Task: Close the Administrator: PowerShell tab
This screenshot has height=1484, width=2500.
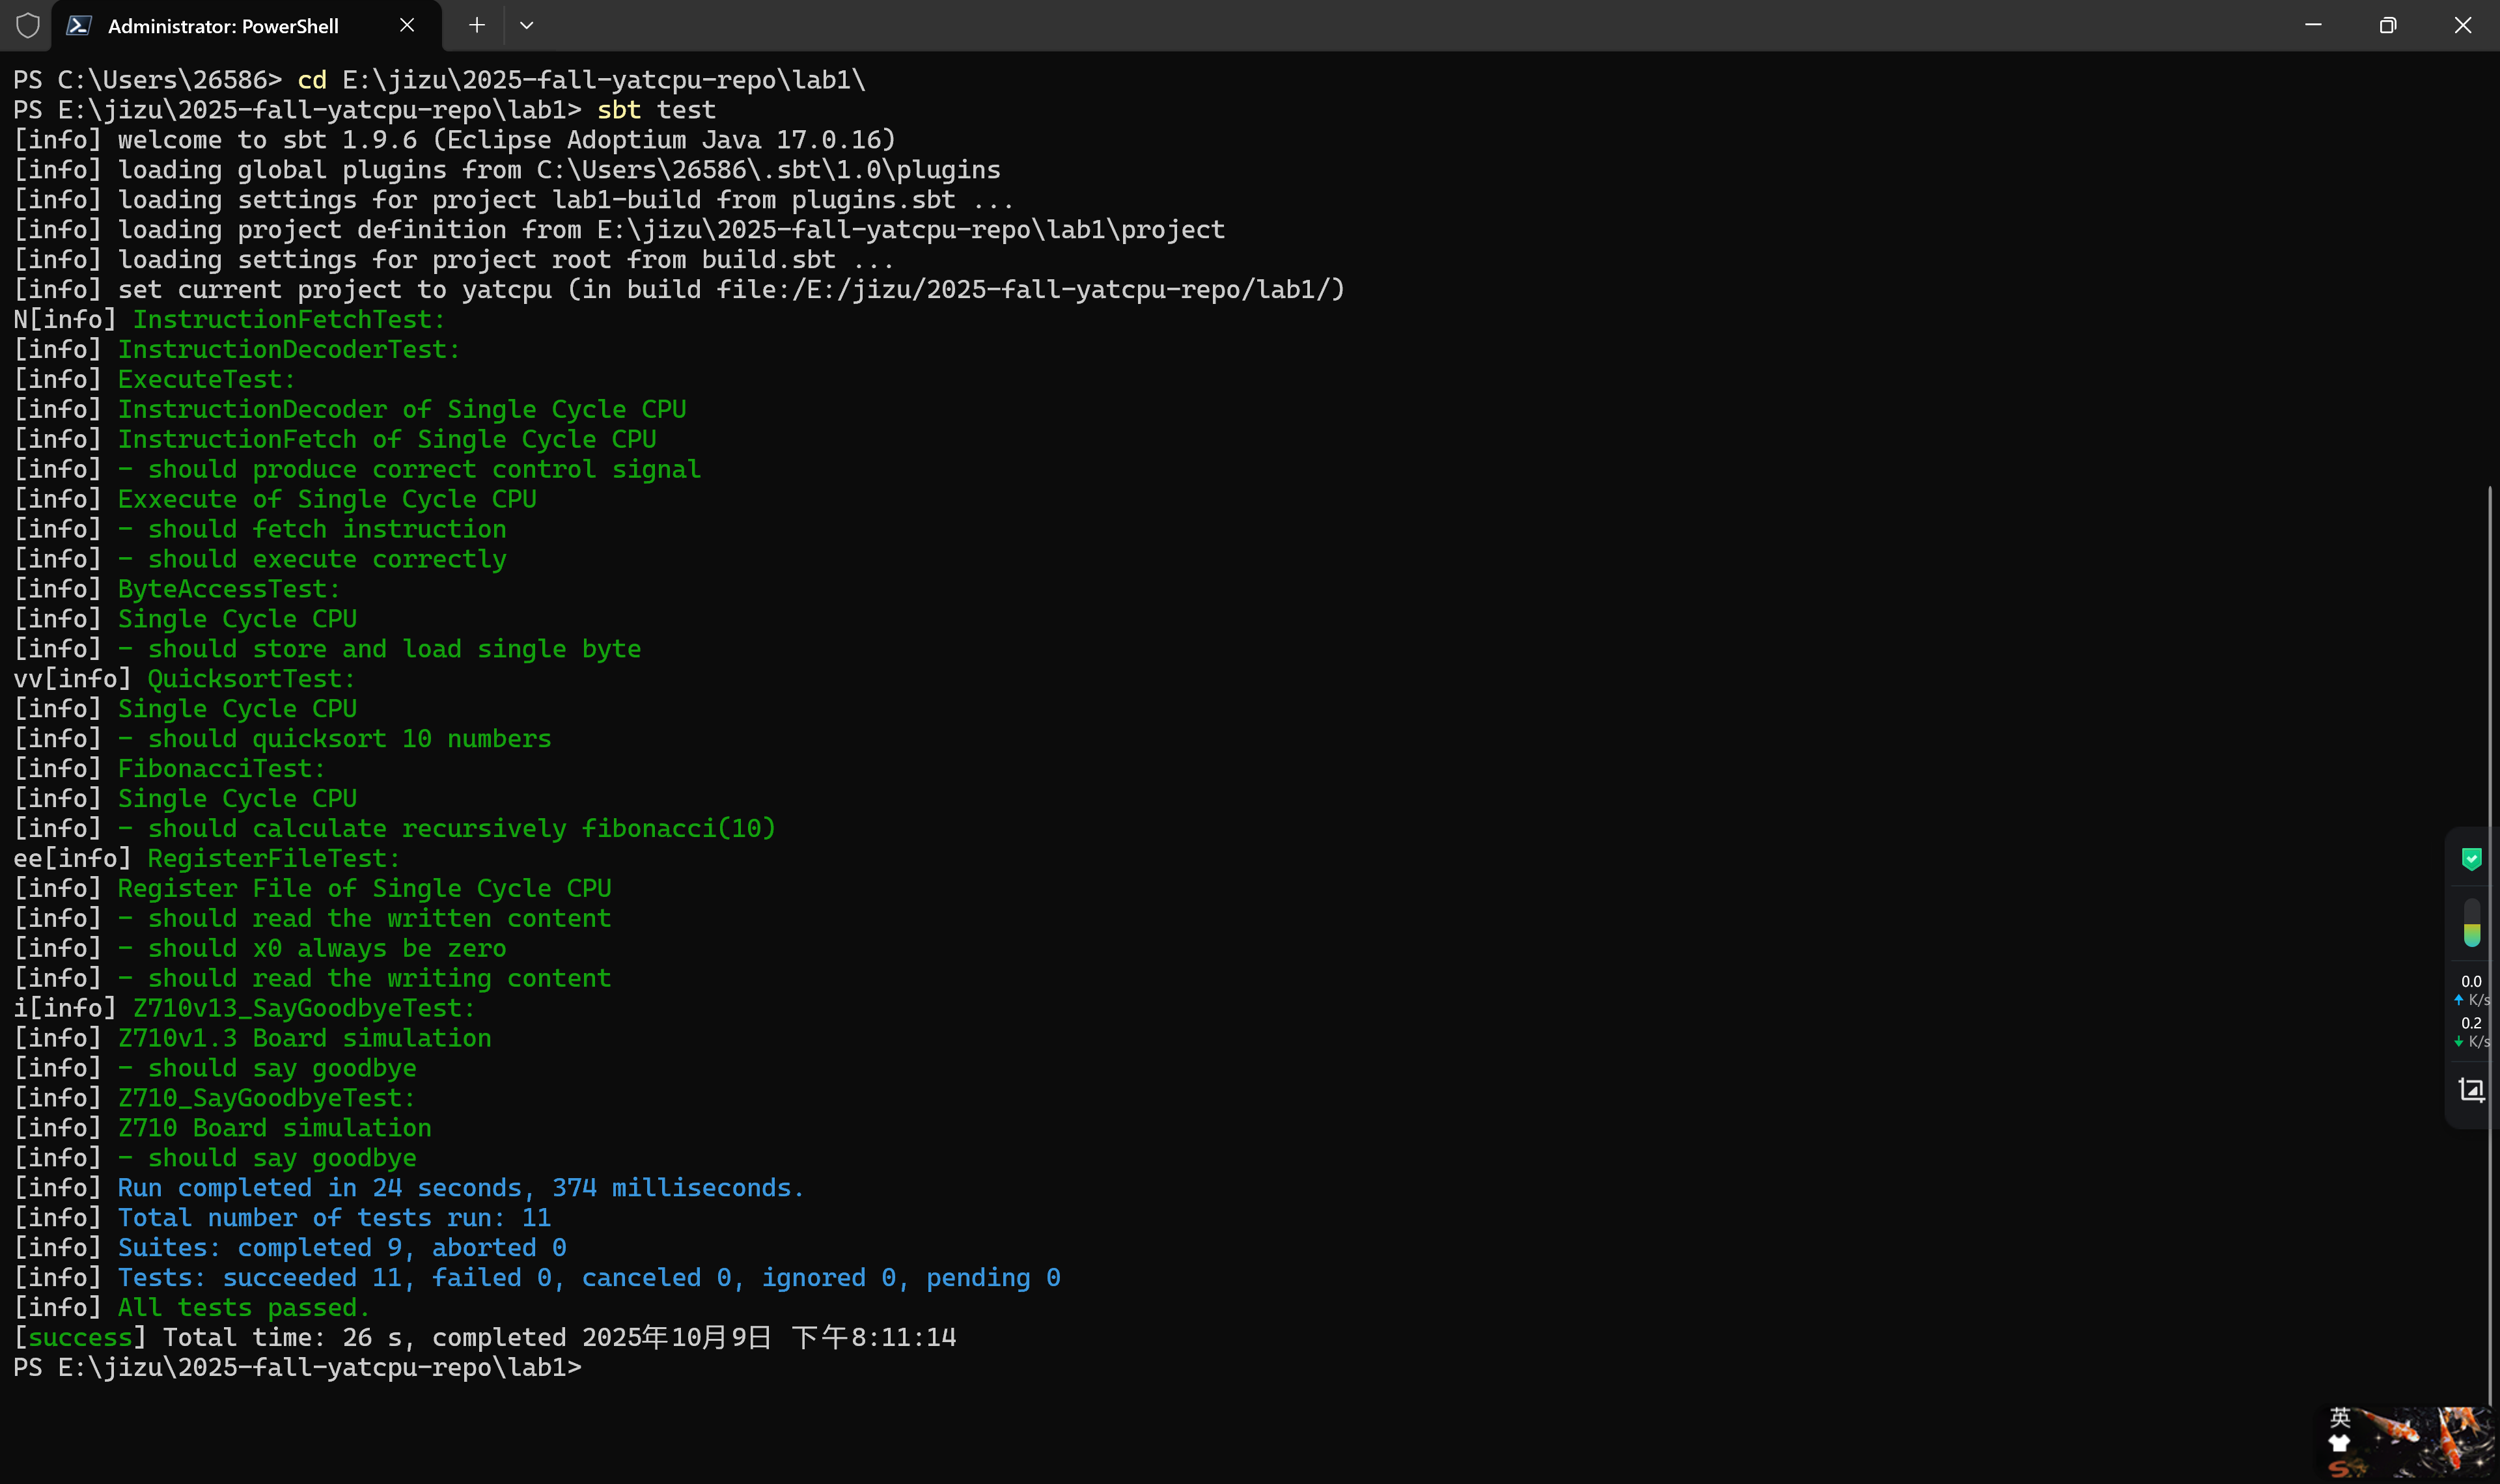Action: pos(407,25)
